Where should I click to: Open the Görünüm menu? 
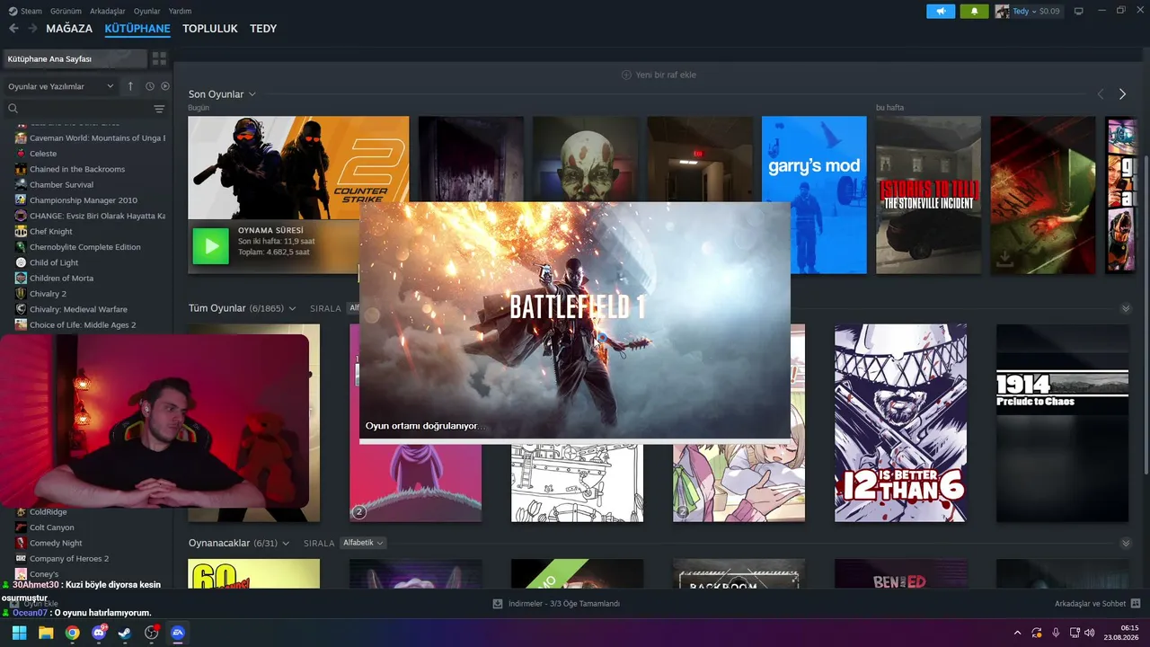[x=66, y=11]
